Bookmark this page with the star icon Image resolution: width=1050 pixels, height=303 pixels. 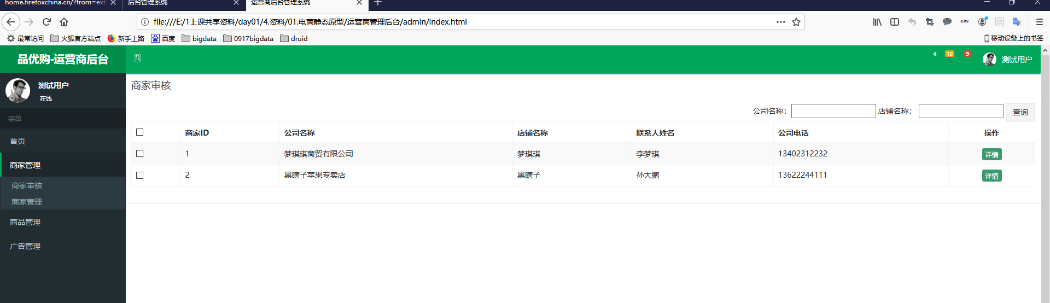click(796, 22)
